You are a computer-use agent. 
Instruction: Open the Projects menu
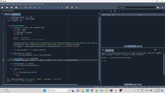(x=30, y=4)
